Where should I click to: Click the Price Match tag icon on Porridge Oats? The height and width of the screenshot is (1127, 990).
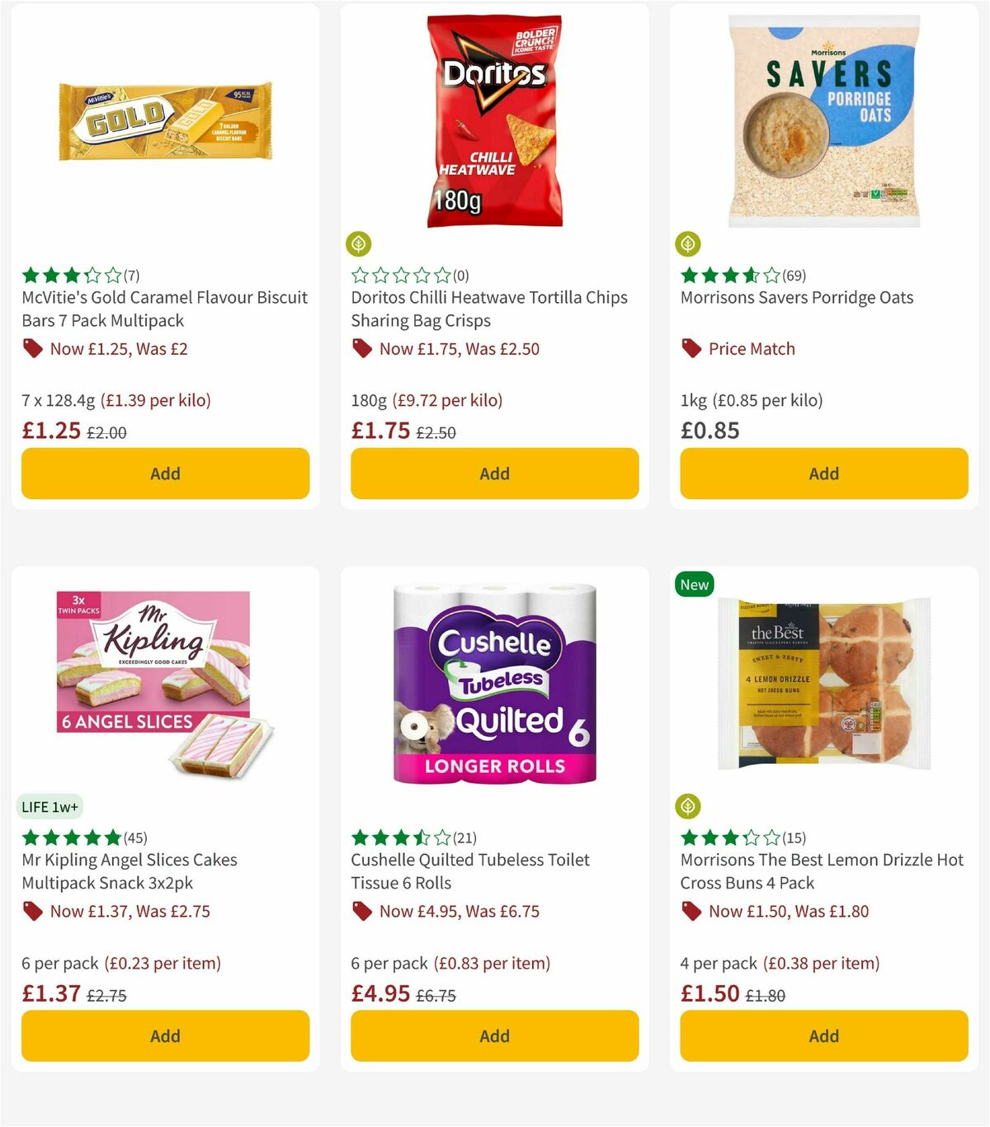click(x=691, y=349)
